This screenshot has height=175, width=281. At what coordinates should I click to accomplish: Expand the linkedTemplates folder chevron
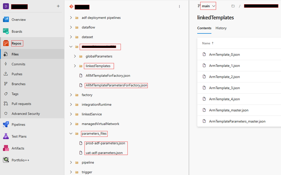(75, 66)
